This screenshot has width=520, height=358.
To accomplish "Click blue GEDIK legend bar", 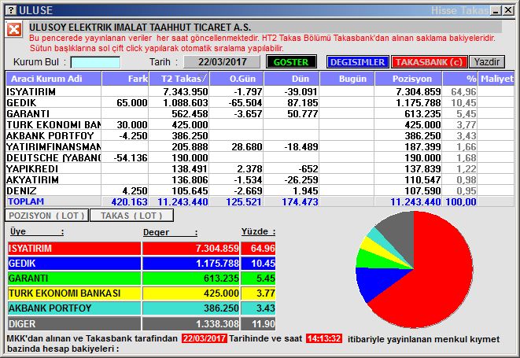I will click(74, 263).
